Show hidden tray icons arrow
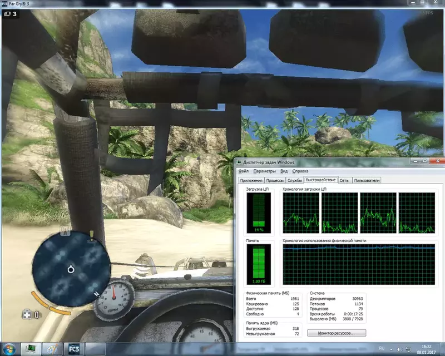Image resolution: width=445 pixels, height=356 pixels. (x=392, y=349)
